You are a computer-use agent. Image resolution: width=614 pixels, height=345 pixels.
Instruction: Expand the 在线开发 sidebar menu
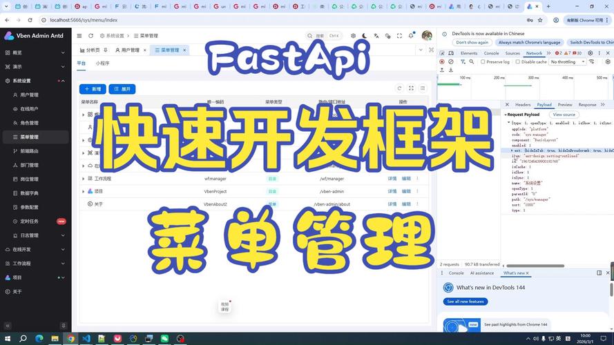click(x=36, y=250)
